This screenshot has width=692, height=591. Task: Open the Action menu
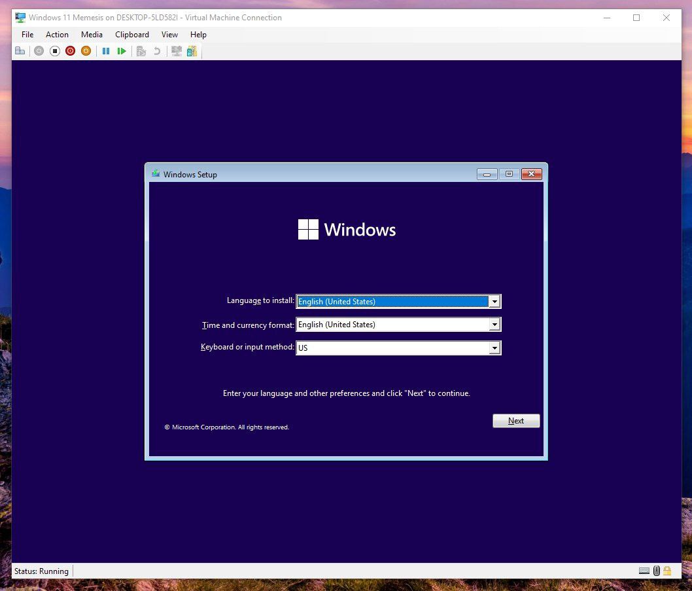pyautogui.click(x=57, y=35)
